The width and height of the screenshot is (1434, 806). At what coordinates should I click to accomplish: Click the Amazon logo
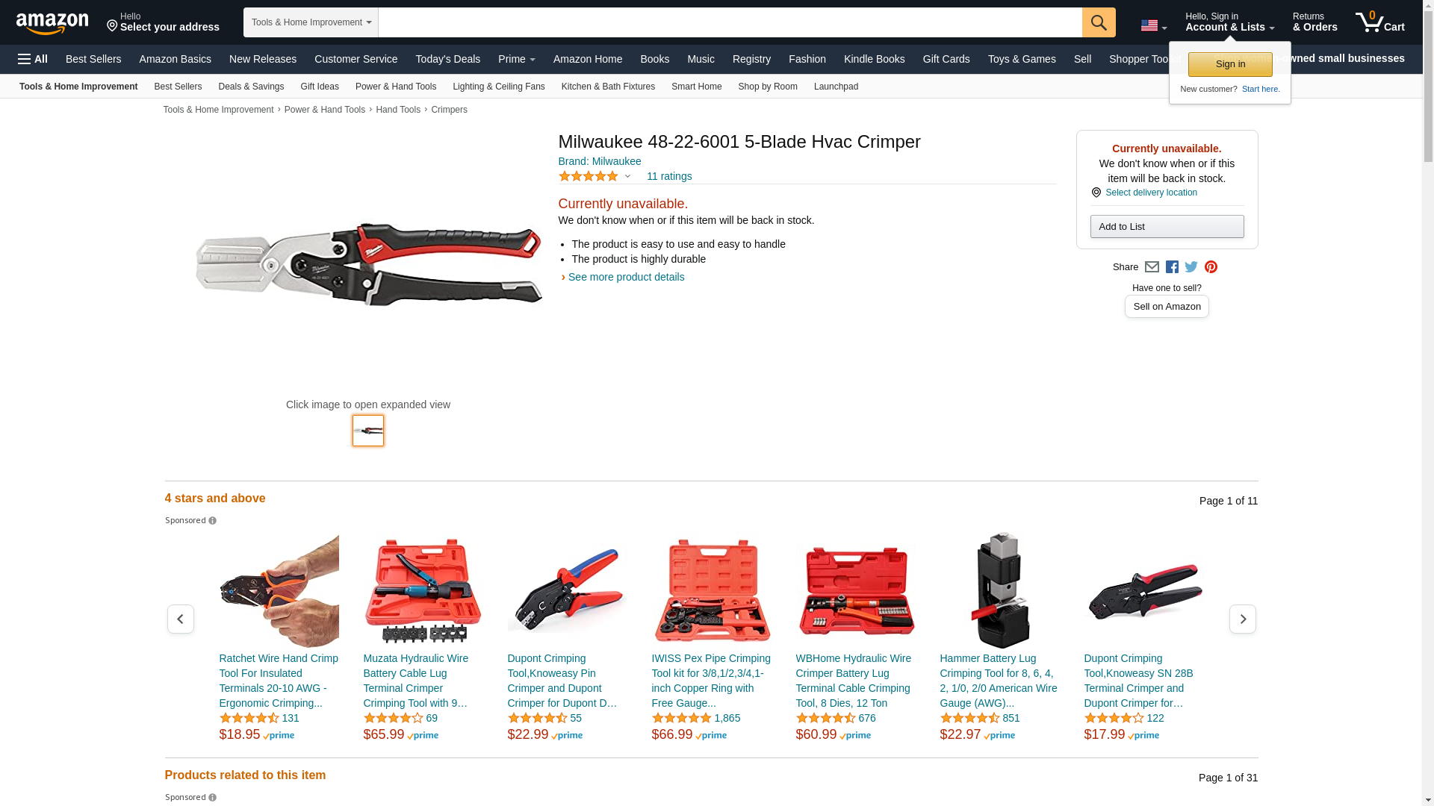(x=52, y=23)
